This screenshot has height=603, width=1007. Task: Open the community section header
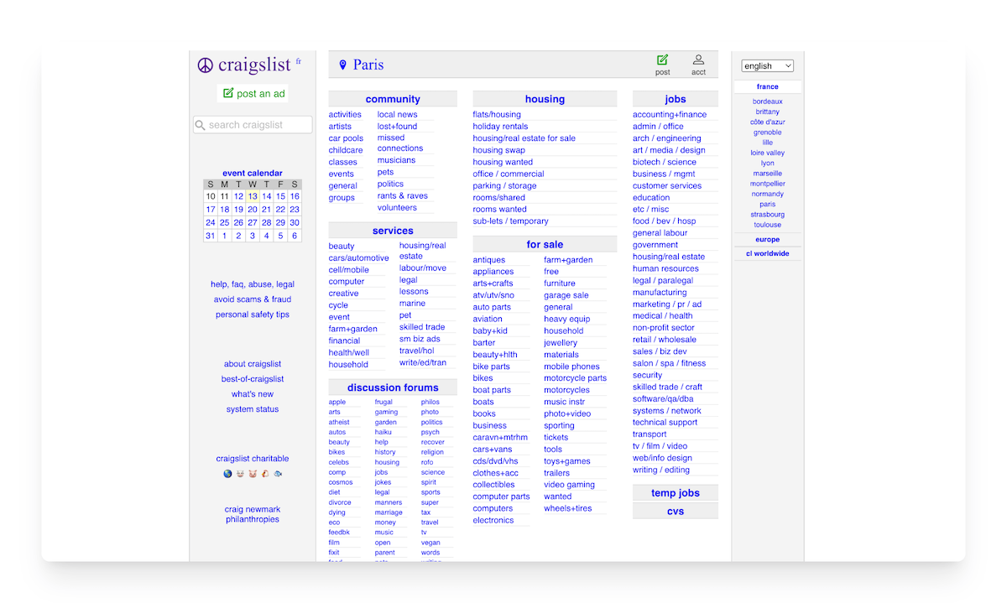[x=393, y=99]
